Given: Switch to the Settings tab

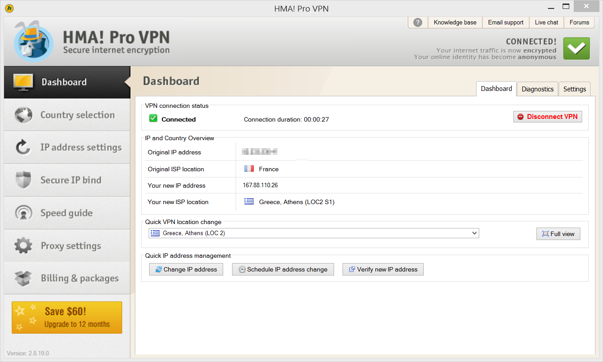Looking at the screenshot, I should (575, 89).
